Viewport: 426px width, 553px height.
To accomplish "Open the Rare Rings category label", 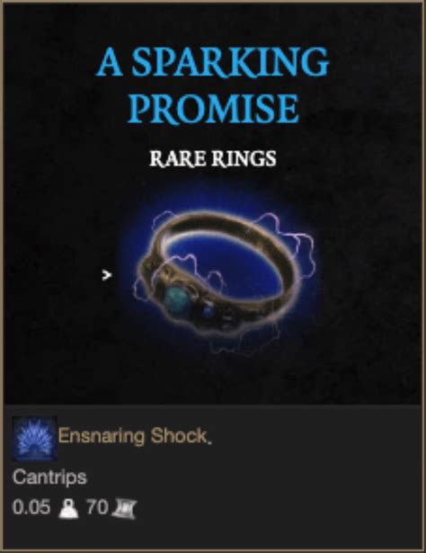I will pyautogui.click(x=213, y=159).
